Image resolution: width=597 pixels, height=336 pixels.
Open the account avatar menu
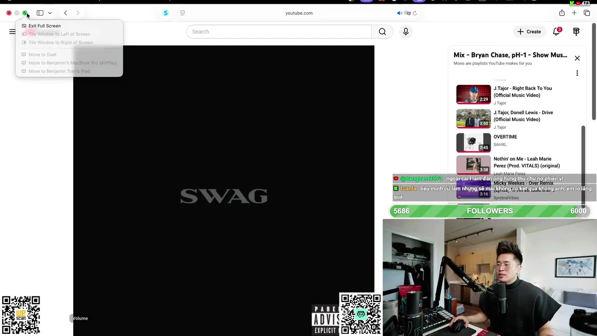[x=576, y=32]
